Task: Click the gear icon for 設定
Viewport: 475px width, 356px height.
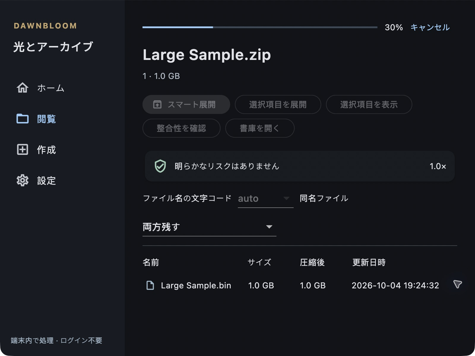Action: pyautogui.click(x=23, y=180)
